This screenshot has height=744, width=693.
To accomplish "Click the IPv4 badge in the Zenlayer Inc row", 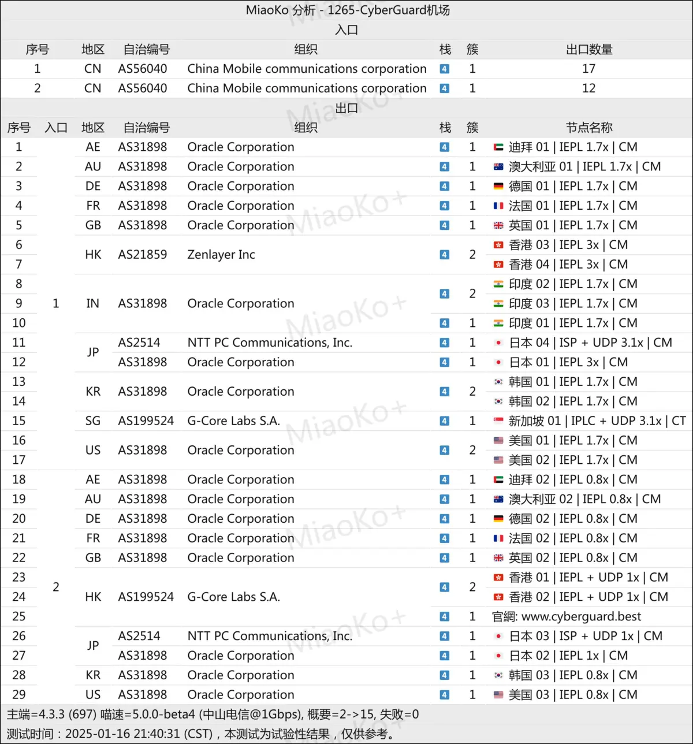I will (x=444, y=255).
